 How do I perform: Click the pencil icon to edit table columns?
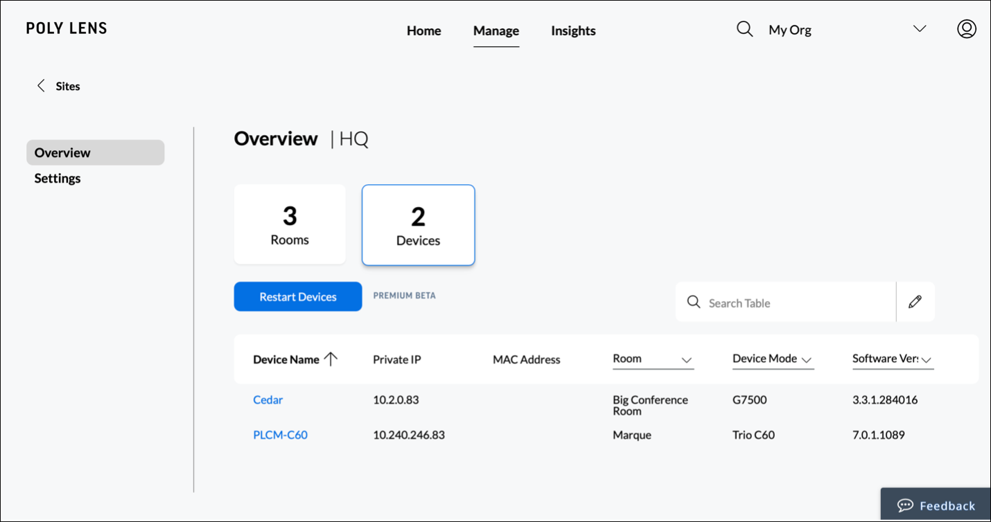pos(915,302)
